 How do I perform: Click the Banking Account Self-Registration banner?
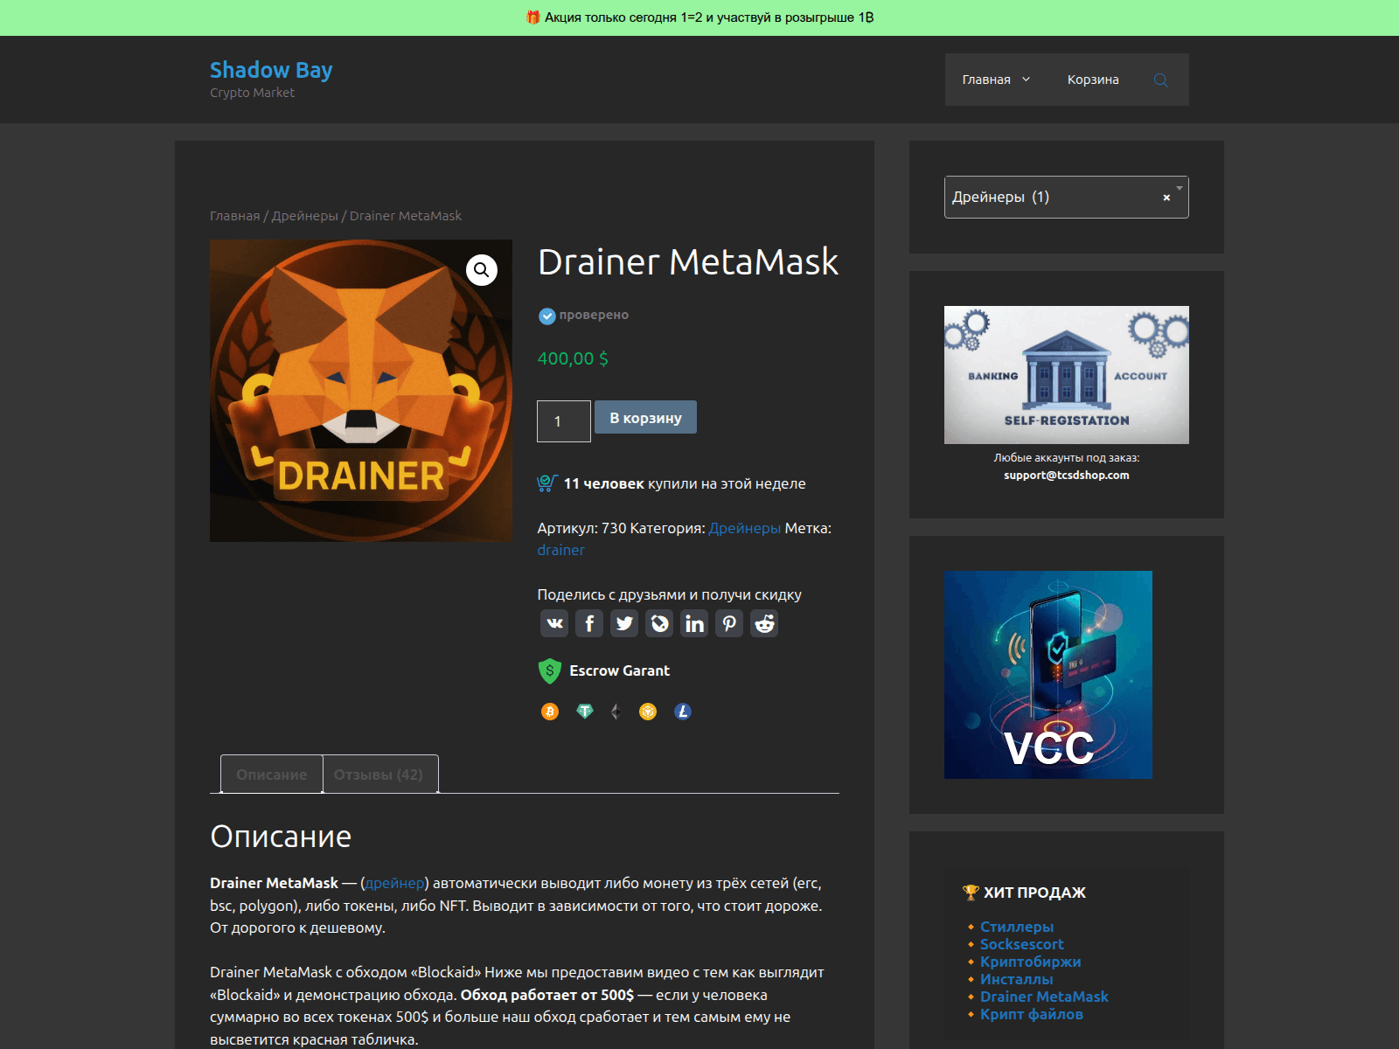(1067, 375)
